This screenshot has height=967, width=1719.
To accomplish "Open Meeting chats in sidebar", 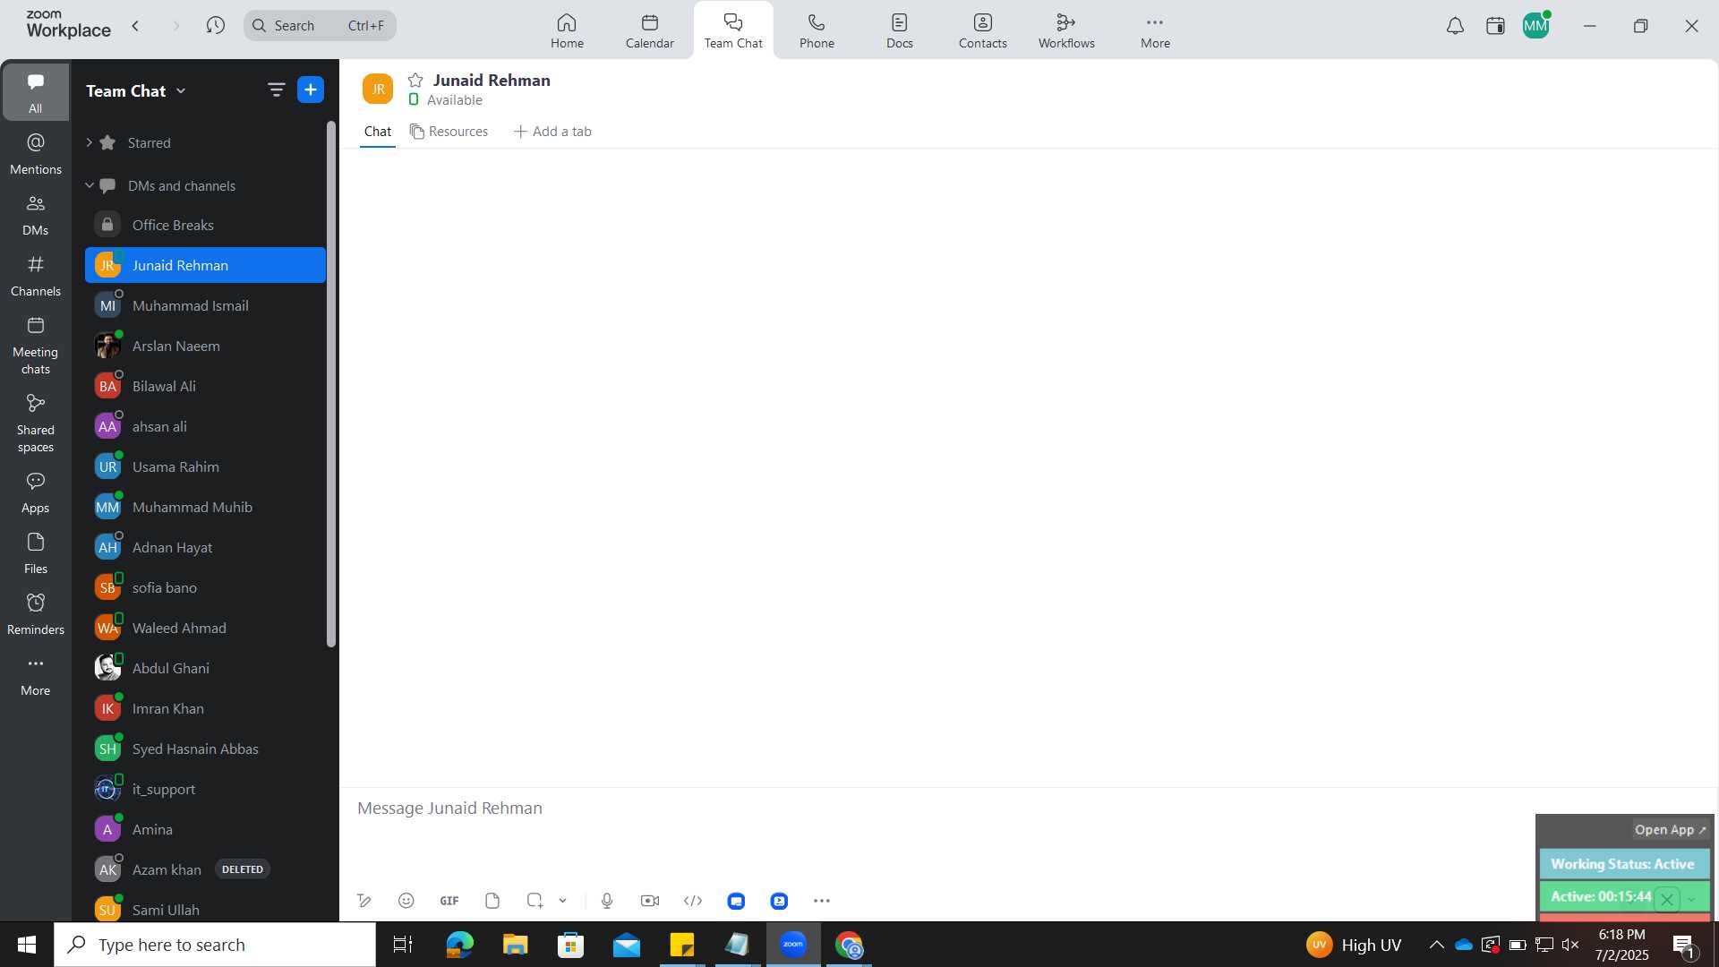I will 35,345.
